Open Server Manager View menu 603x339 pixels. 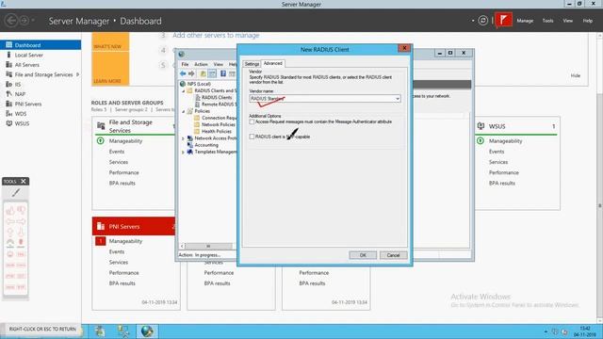(567, 21)
